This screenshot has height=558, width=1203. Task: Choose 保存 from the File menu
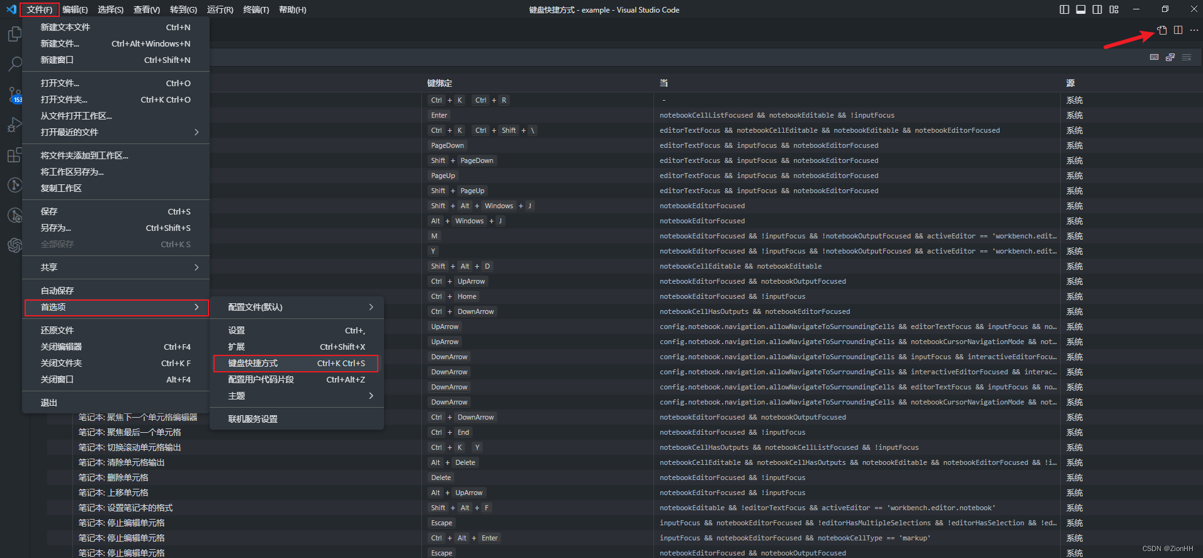pyautogui.click(x=116, y=211)
